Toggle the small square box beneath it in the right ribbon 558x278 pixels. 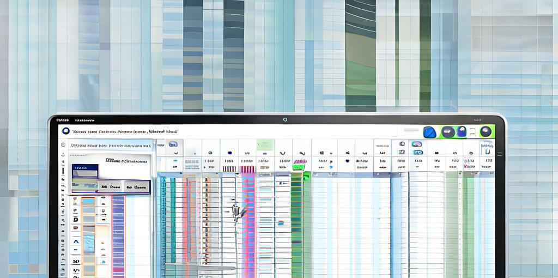(402, 153)
